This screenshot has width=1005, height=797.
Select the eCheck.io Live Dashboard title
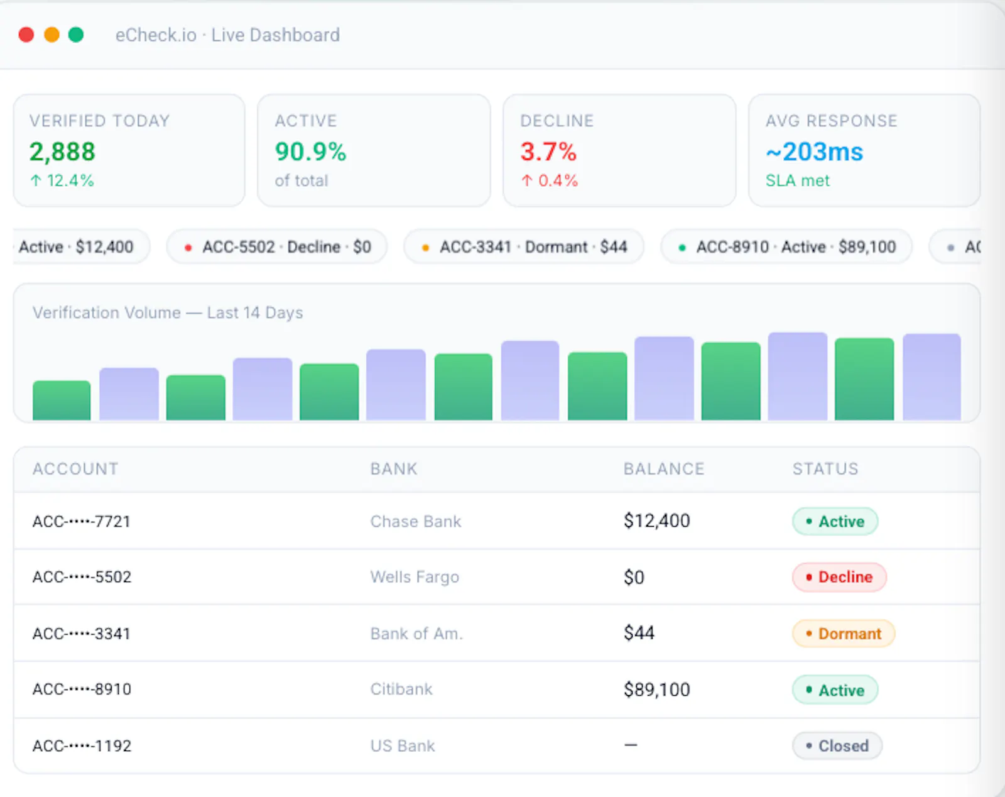pyautogui.click(x=227, y=35)
